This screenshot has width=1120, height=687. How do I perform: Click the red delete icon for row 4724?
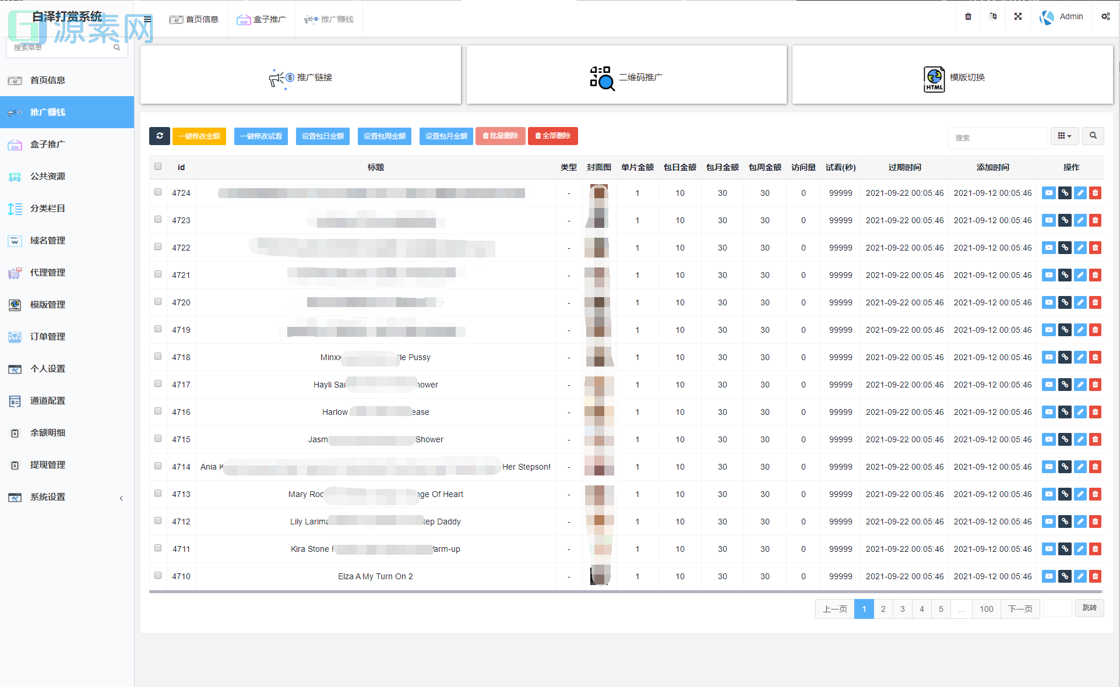[x=1095, y=193]
